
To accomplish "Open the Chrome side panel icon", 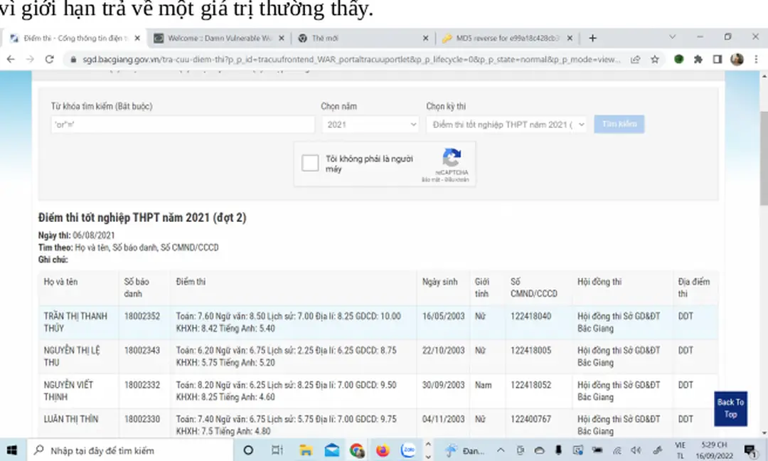I will pyautogui.click(x=718, y=60).
